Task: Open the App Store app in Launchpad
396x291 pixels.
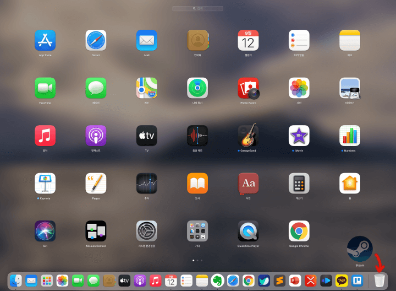Action: (x=45, y=40)
